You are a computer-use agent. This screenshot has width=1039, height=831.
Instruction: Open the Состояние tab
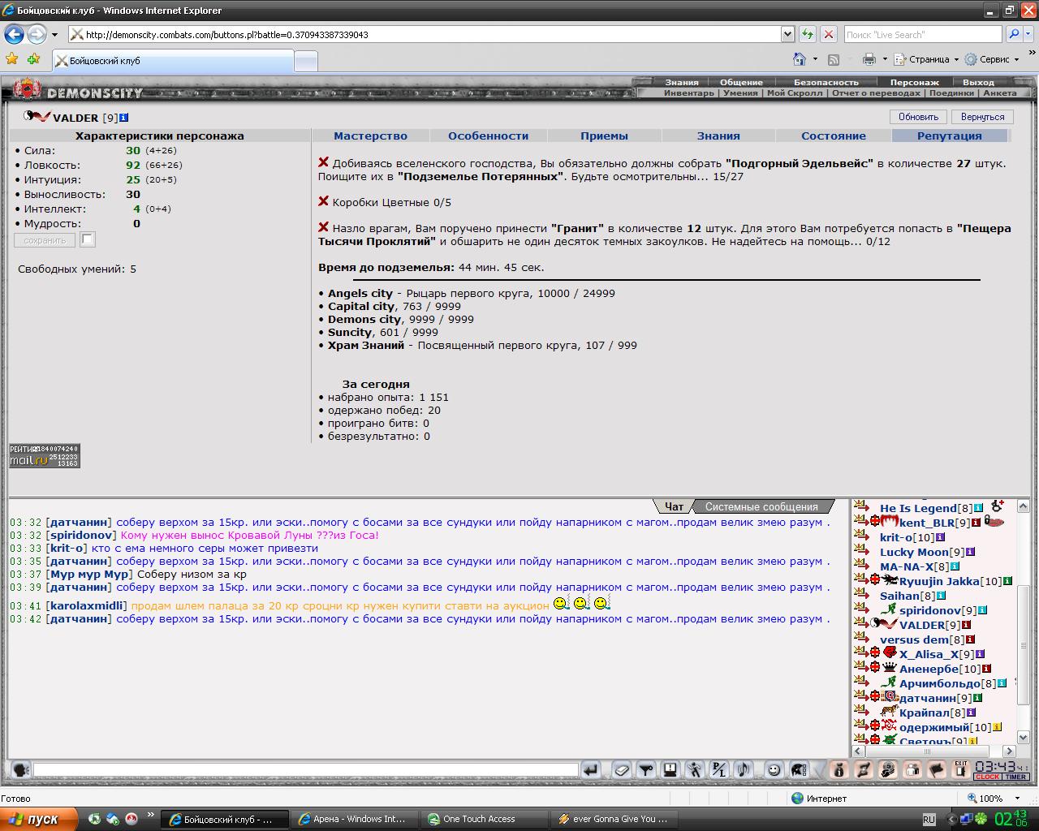834,136
